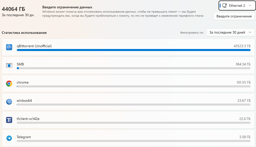256x147 pixels.
Task: Click the Telegram paper plane icon
Action: [9, 138]
